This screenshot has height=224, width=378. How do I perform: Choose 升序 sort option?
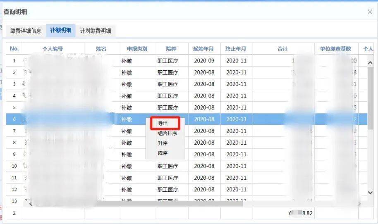(x=163, y=143)
